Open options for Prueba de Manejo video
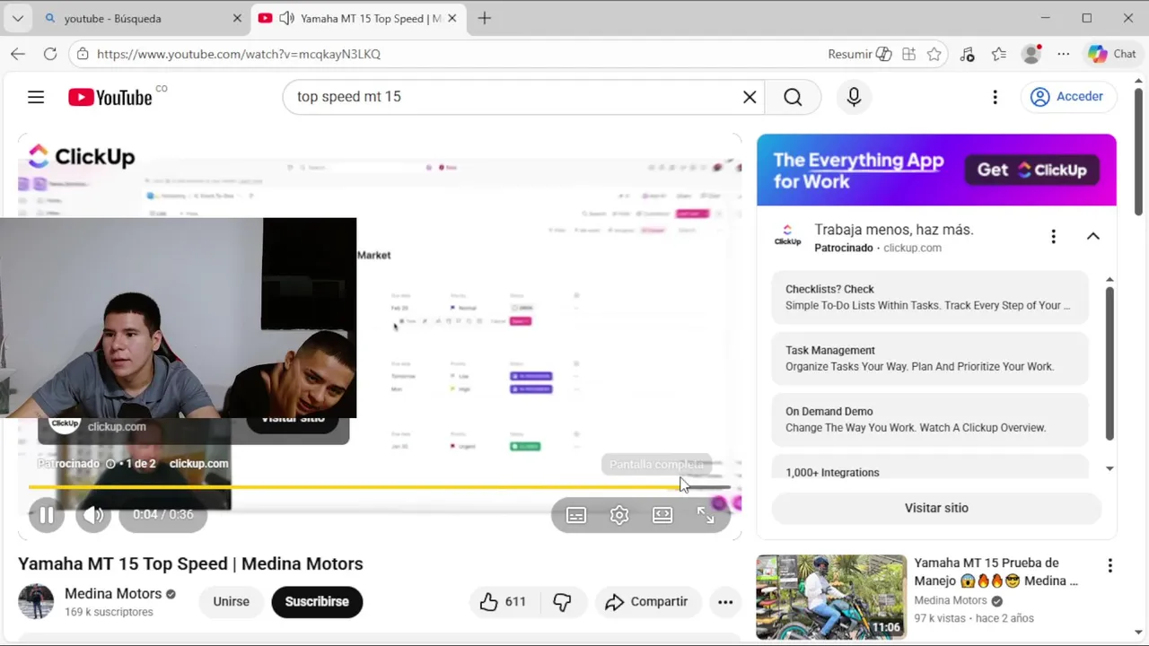This screenshot has width=1149, height=646. (x=1110, y=565)
